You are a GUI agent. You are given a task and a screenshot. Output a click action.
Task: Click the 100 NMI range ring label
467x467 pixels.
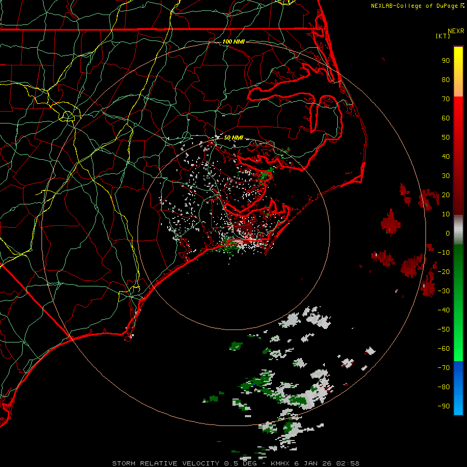tap(233, 42)
